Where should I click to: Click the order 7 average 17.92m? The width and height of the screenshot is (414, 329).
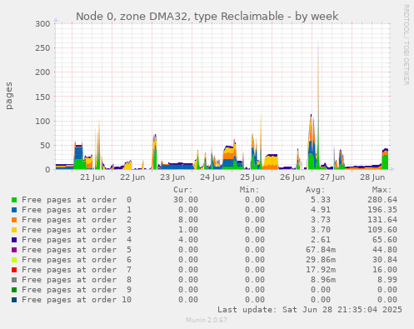(321, 270)
